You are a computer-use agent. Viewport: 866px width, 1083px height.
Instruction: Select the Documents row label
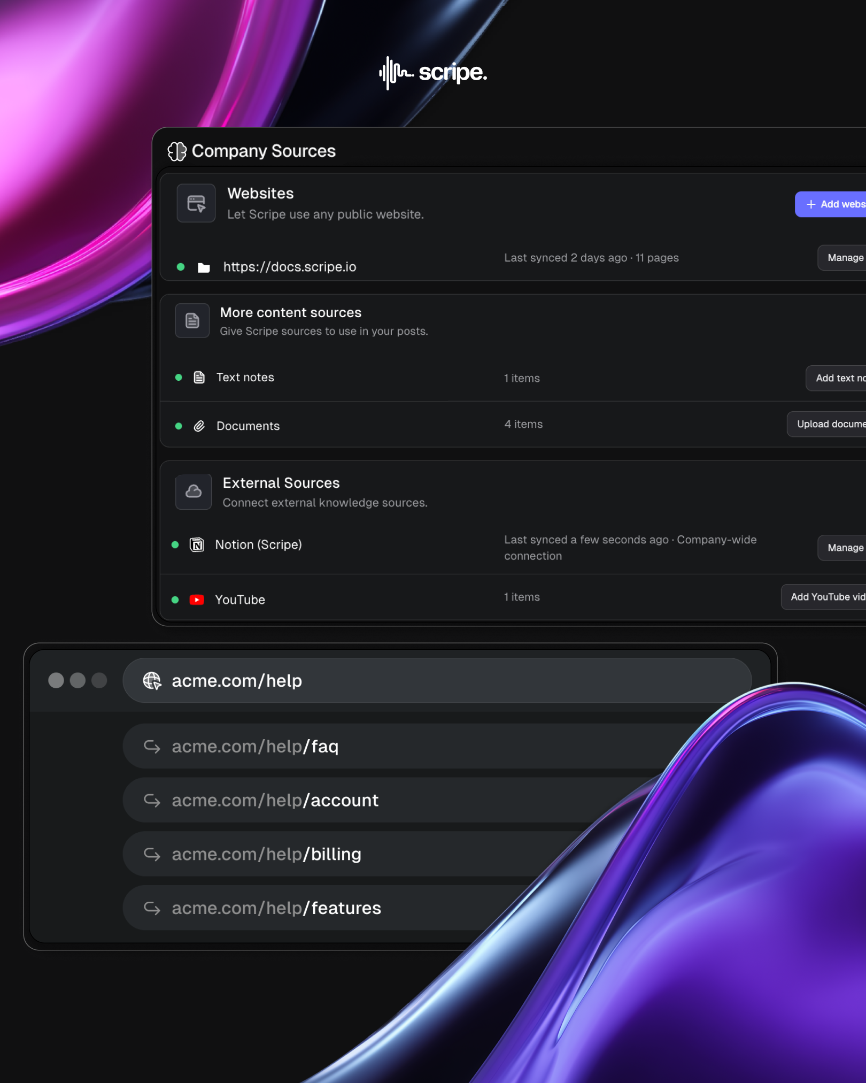248,426
